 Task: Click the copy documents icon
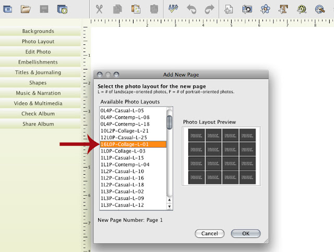pyautogui.click(x=117, y=9)
